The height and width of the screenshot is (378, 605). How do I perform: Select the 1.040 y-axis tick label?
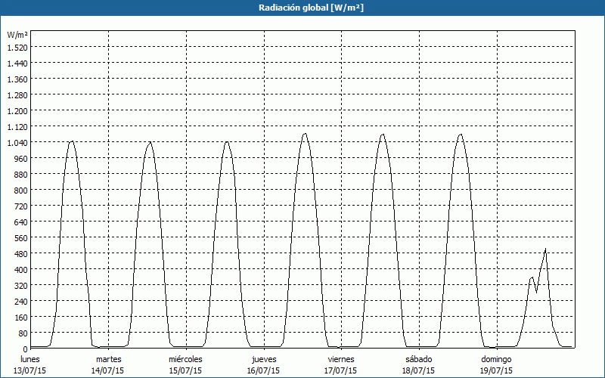tap(17, 142)
